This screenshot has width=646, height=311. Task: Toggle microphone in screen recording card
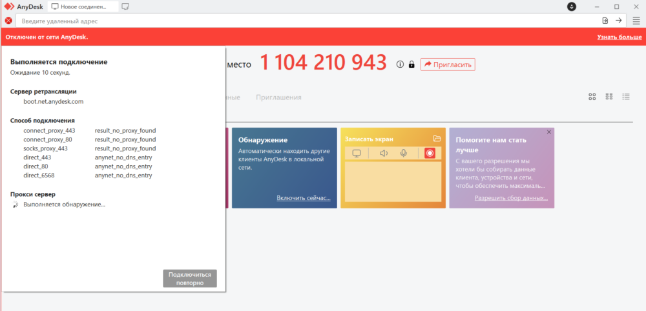(x=404, y=153)
